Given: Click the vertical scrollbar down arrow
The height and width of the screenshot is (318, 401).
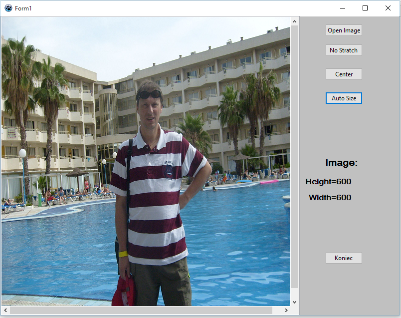Looking at the screenshot, I should tap(294, 302).
